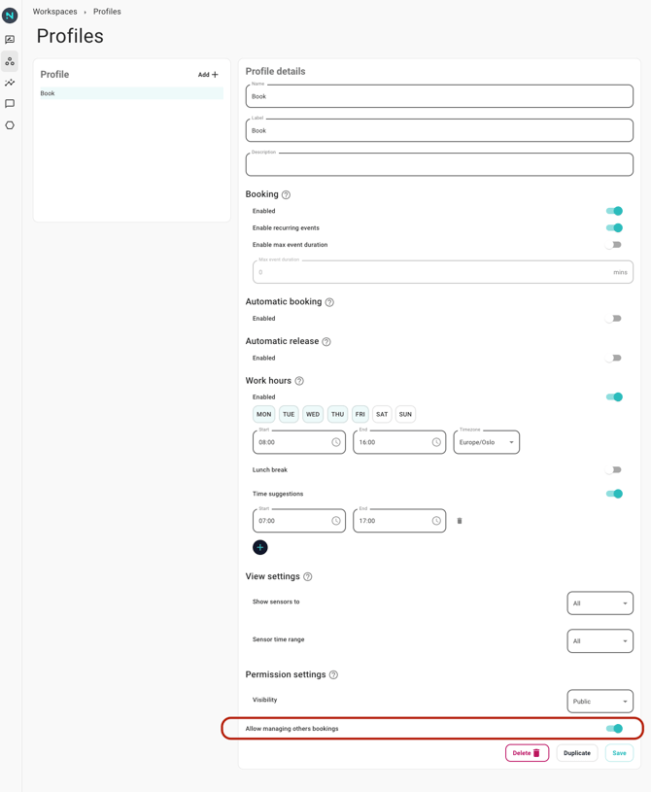Show help for Automatic booking section
Viewport: 651px width, 792px height.
[329, 302]
